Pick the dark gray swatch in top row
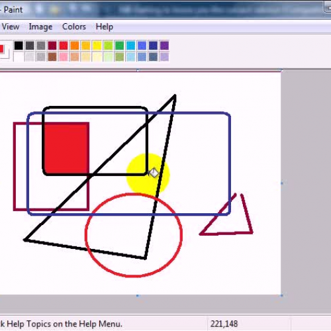The image size is (331, 331). (30, 46)
